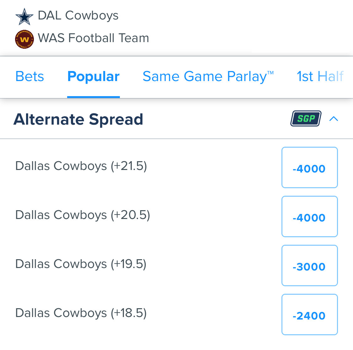
Task: Click the Alternate Spread heading text
Action: point(78,119)
